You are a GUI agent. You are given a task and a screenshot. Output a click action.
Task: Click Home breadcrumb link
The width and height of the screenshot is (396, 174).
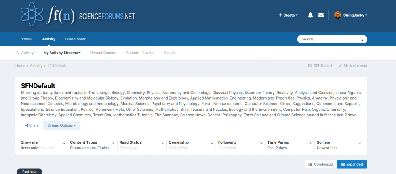(20, 66)
